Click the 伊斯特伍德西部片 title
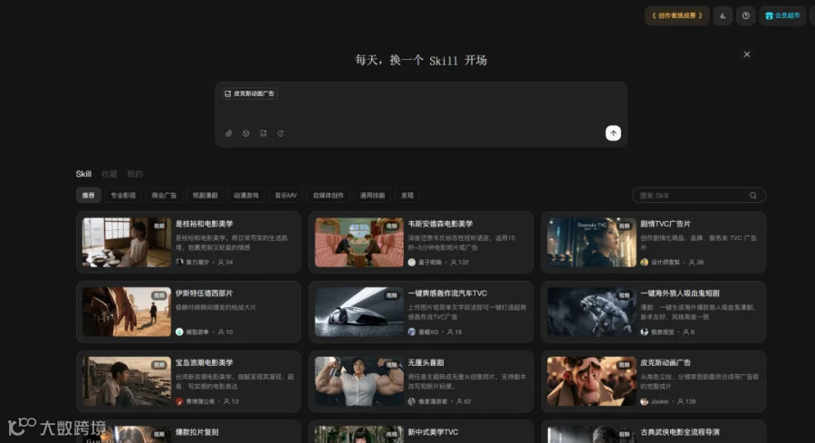 point(205,294)
